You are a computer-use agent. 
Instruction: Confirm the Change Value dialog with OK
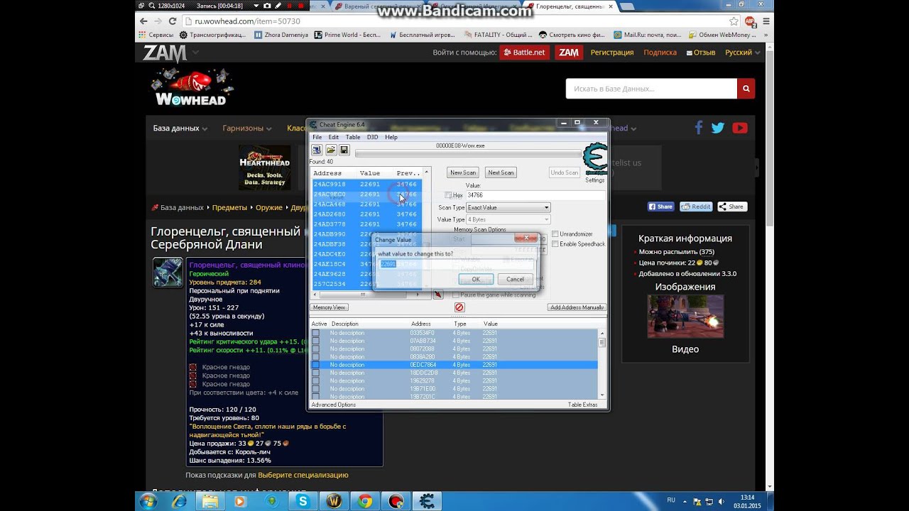(476, 279)
